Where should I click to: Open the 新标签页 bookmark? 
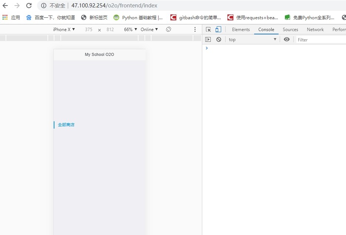(x=94, y=17)
